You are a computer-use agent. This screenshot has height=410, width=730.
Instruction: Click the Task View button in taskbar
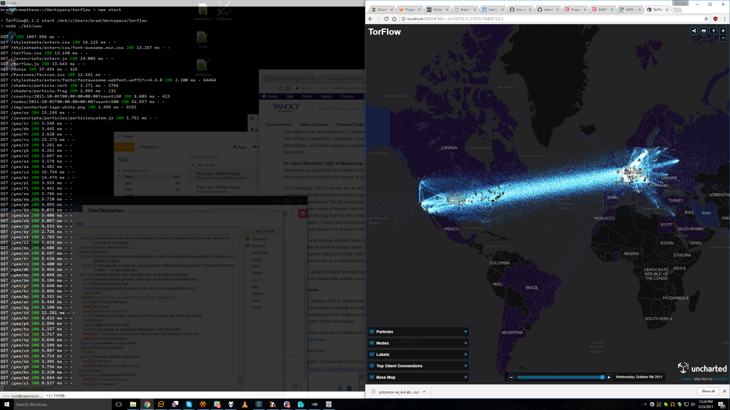tap(119, 404)
